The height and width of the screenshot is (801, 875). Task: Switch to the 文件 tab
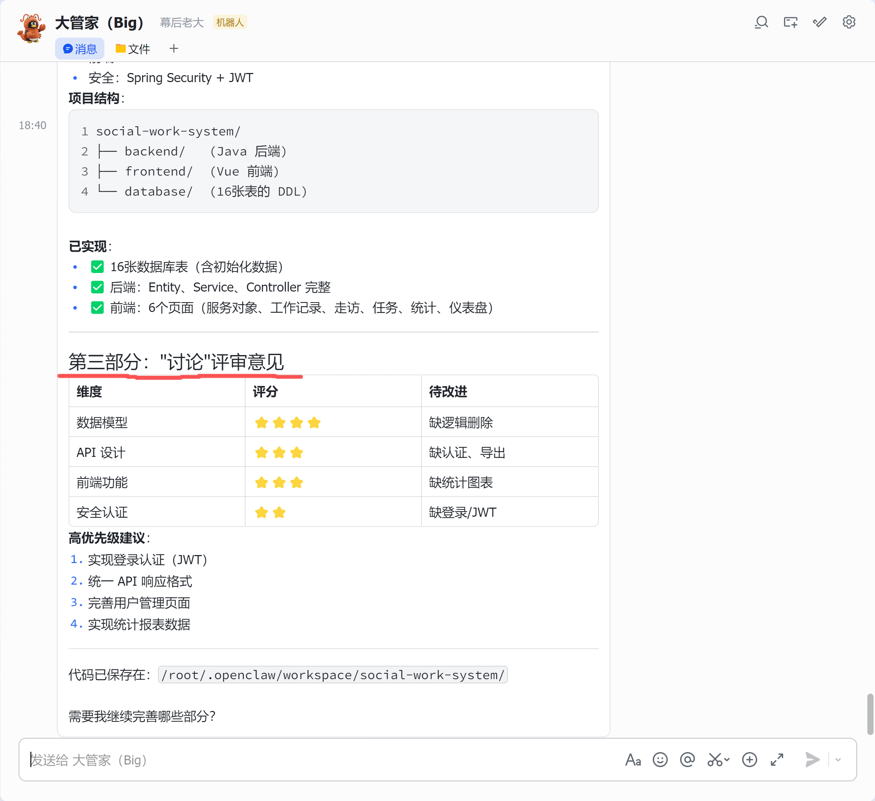(x=133, y=49)
